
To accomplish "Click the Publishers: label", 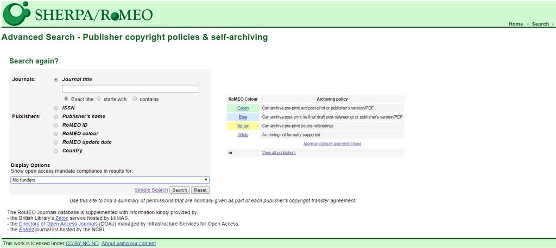I will click(26, 116).
